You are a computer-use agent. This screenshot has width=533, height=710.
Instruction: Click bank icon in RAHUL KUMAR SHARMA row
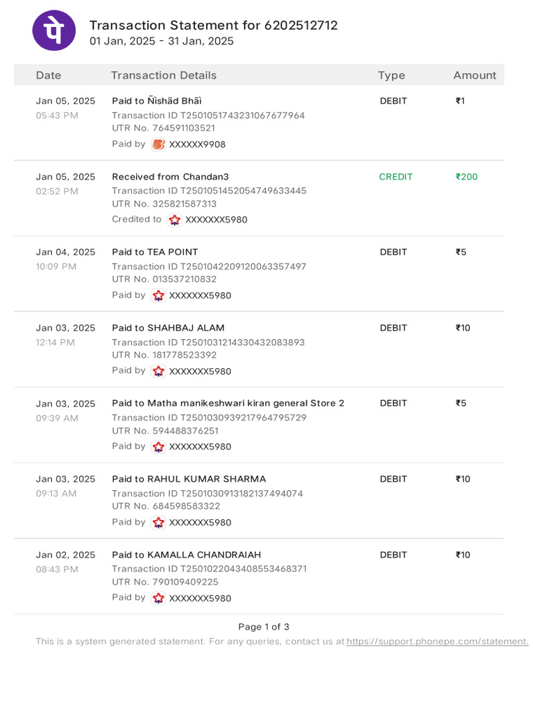click(x=158, y=522)
